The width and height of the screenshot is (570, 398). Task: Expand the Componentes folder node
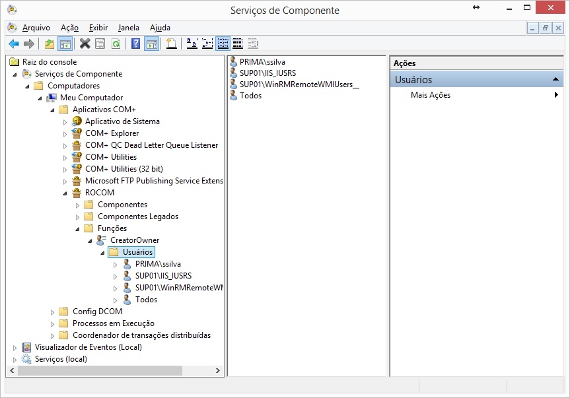click(77, 205)
